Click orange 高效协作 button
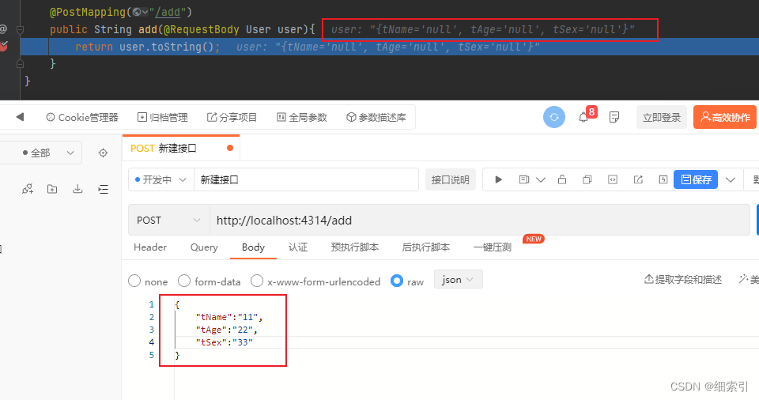This screenshot has width=759, height=400. point(725,117)
